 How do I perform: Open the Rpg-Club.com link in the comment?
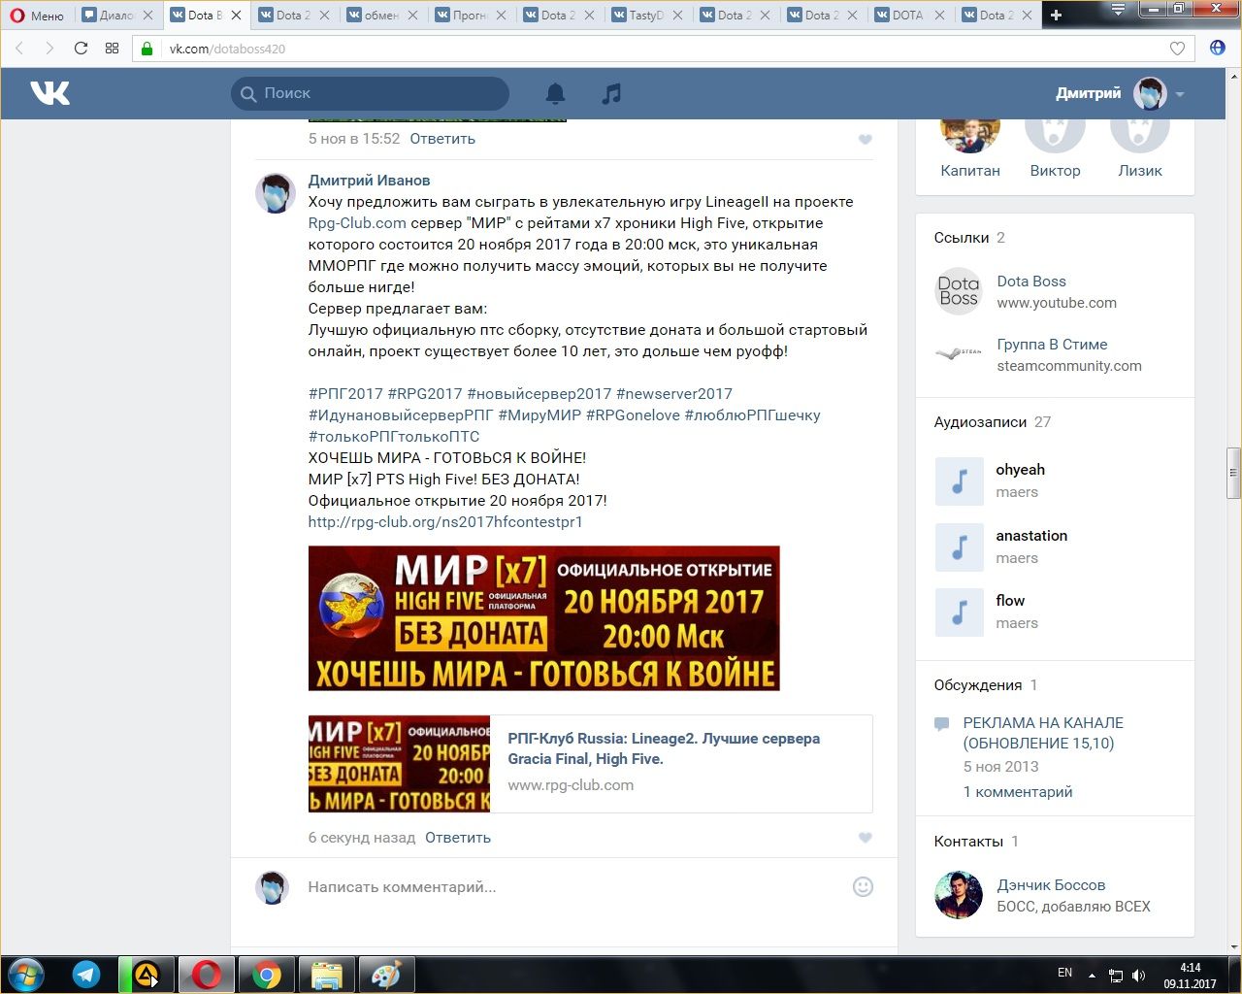[x=357, y=223]
